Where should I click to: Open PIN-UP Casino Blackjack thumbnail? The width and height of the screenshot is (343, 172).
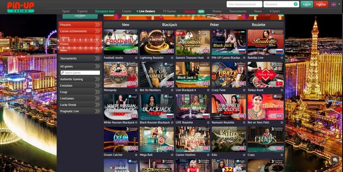coord(229,42)
